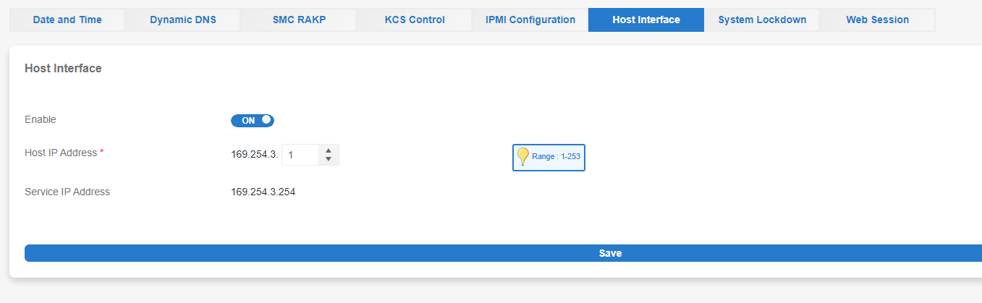Click the Range : 1-253 hint text
This screenshot has height=303, width=982.
click(x=556, y=156)
